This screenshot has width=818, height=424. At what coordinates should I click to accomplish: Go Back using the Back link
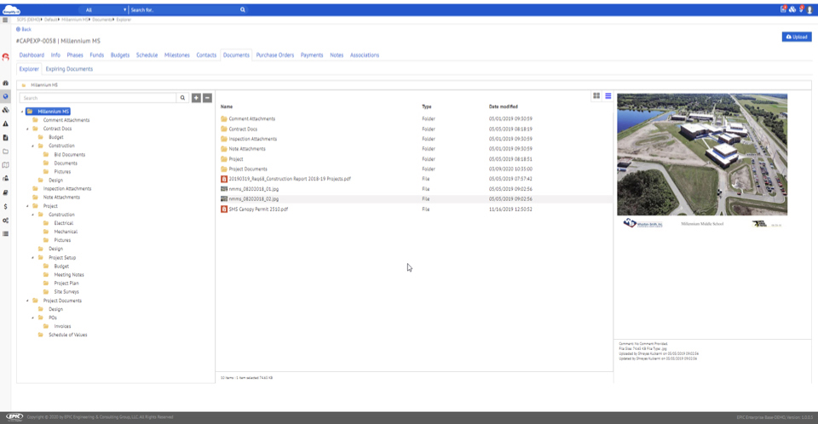pos(24,29)
